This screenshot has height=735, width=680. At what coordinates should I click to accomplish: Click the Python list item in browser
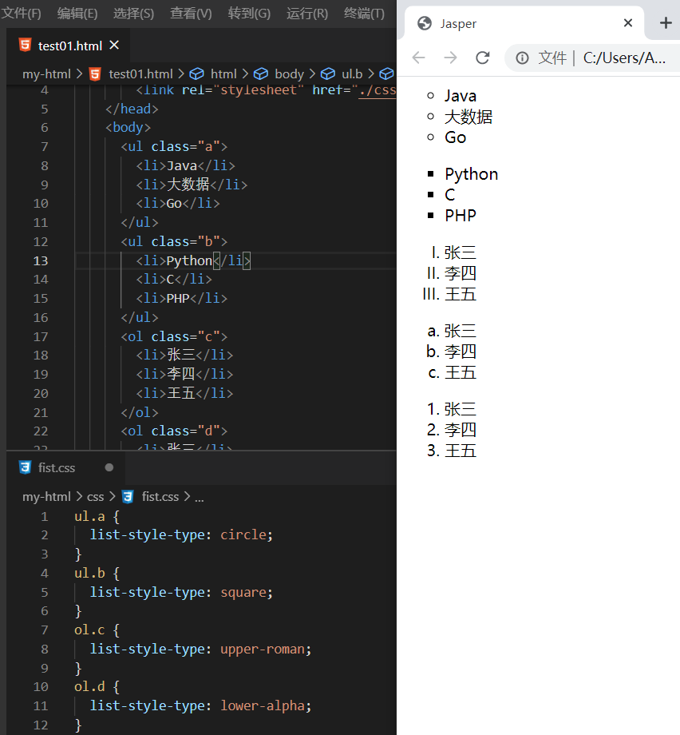[x=471, y=174]
